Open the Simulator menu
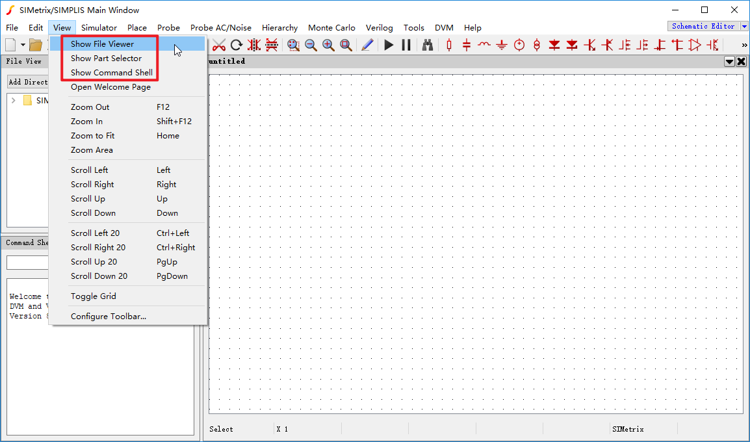 click(99, 28)
